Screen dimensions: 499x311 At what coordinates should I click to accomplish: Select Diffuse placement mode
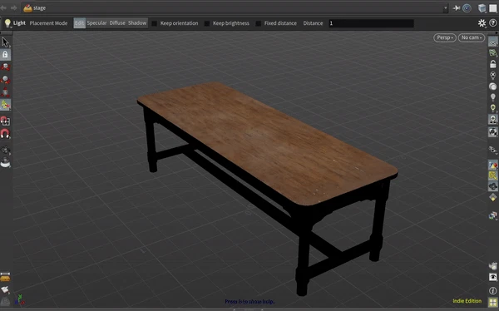117,23
